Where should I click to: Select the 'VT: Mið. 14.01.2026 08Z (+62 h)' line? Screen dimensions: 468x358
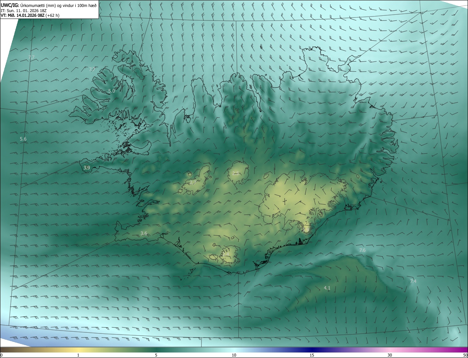pyautogui.click(x=30, y=15)
